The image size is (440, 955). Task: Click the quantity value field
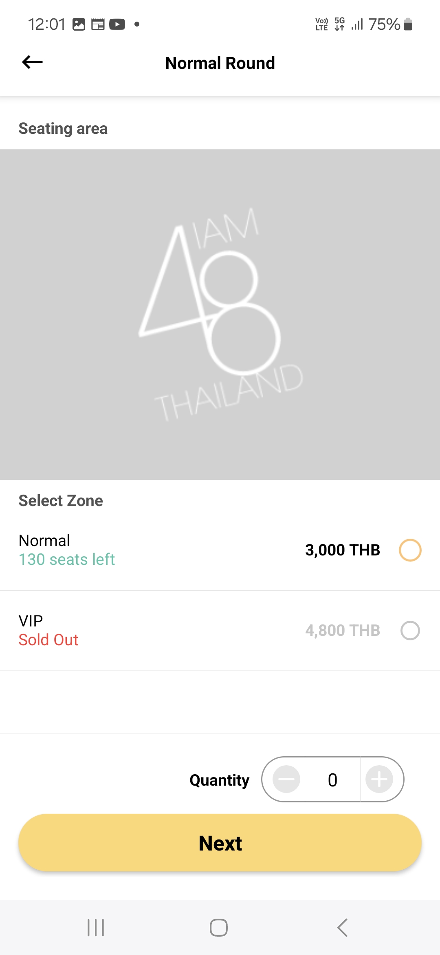[332, 780]
